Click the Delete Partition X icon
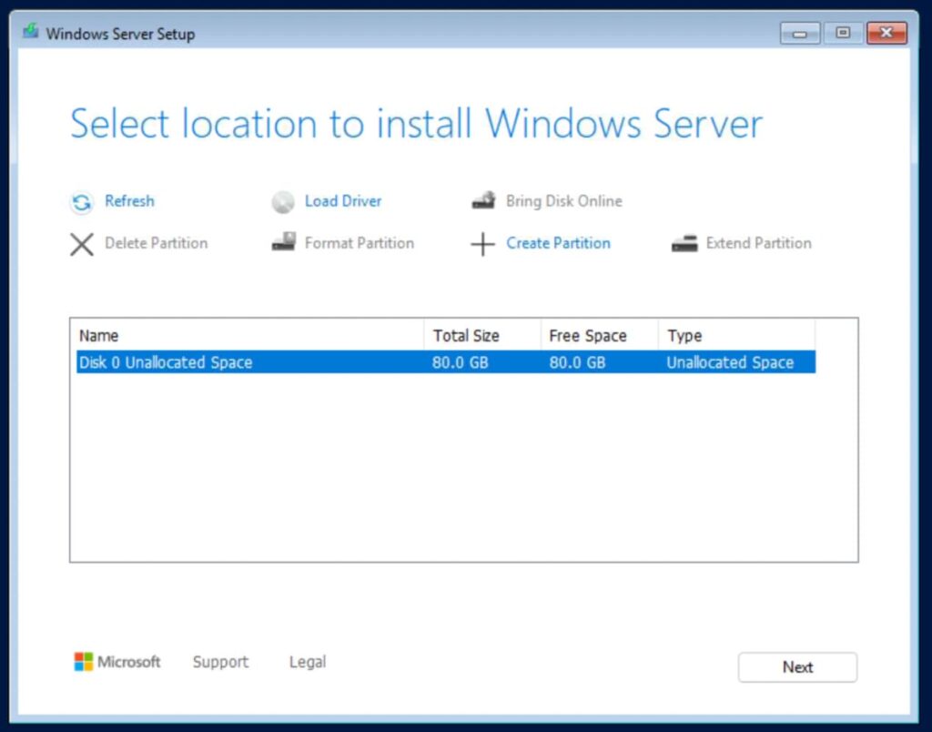The image size is (932, 732). coord(82,244)
